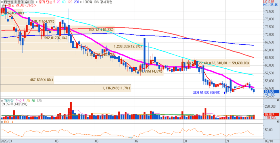Click the square marker before 티앤엘 매물대 수(10)

point(1,2)
